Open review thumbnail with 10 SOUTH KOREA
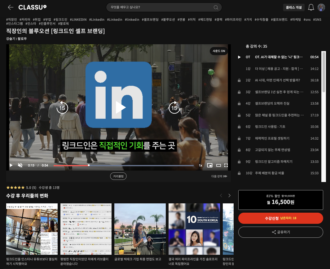Viewport: 330px width, 269px height. pos(194,229)
